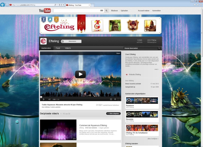
Task: Open the Website Efteling link
Action: (135, 75)
